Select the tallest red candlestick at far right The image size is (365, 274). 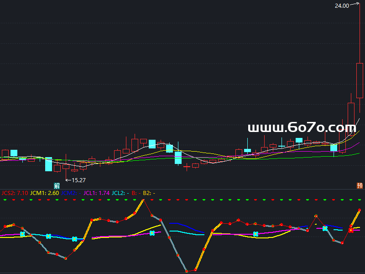click(360, 80)
